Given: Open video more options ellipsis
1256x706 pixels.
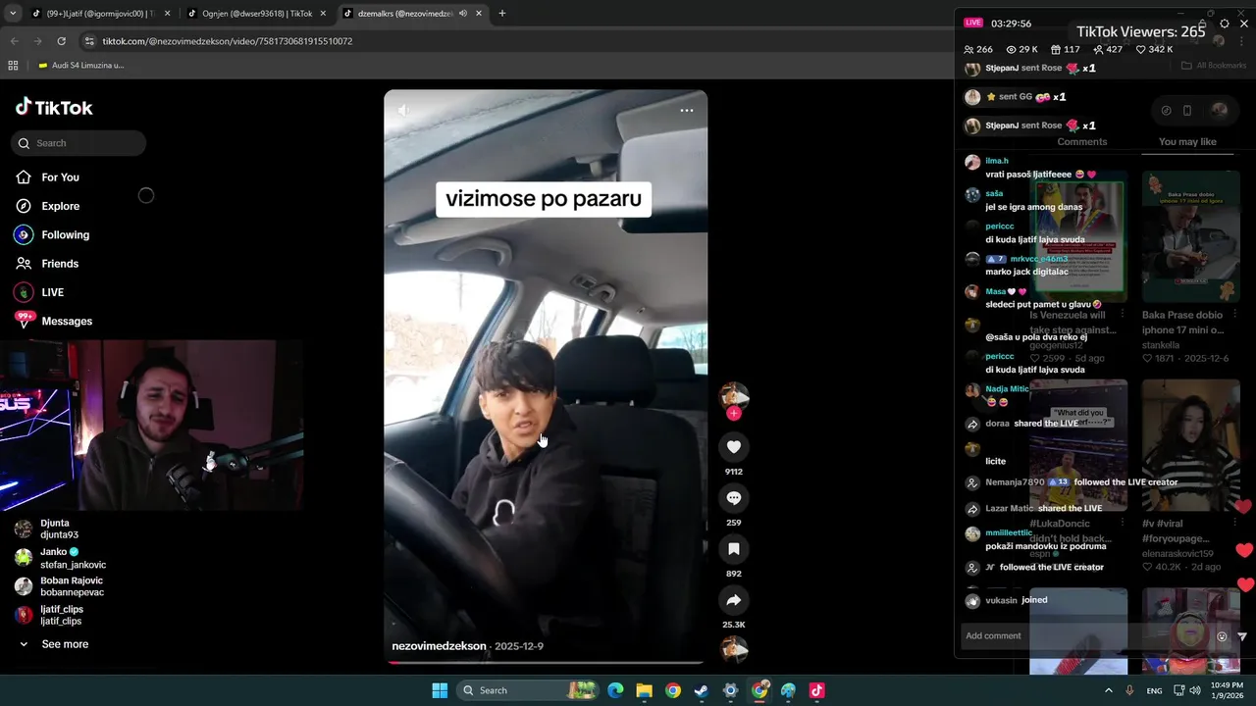Looking at the screenshot, I should 687,110.
